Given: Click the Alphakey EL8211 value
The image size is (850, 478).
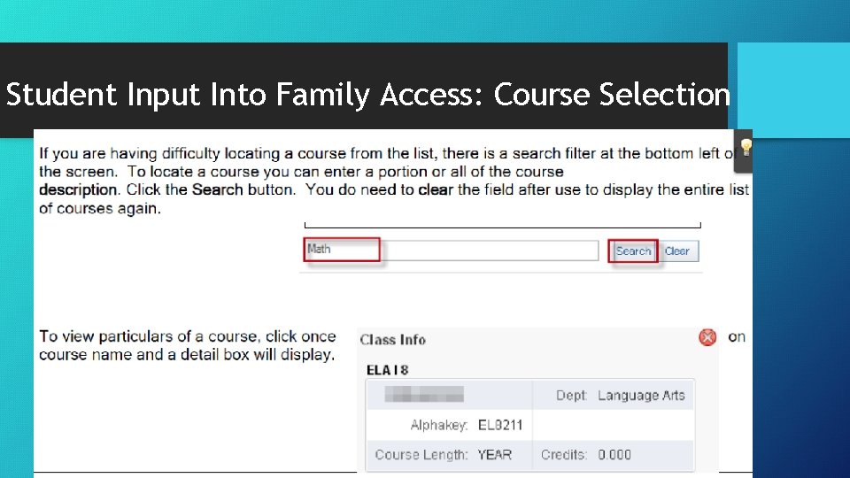Looking at the screenshot, I should 500,425.
